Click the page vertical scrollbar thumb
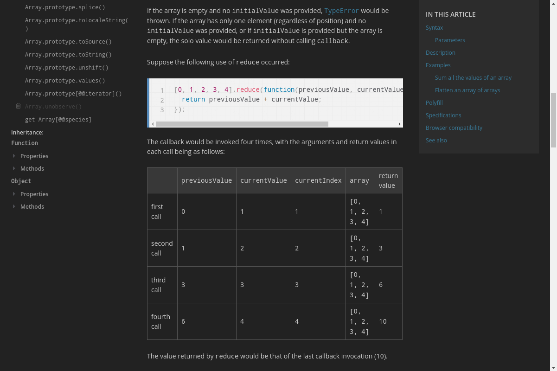Image resolution: width=557 pixels, height=371 pixels. [553, 120]
